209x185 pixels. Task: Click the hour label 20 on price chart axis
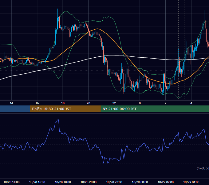pos(89,103)
